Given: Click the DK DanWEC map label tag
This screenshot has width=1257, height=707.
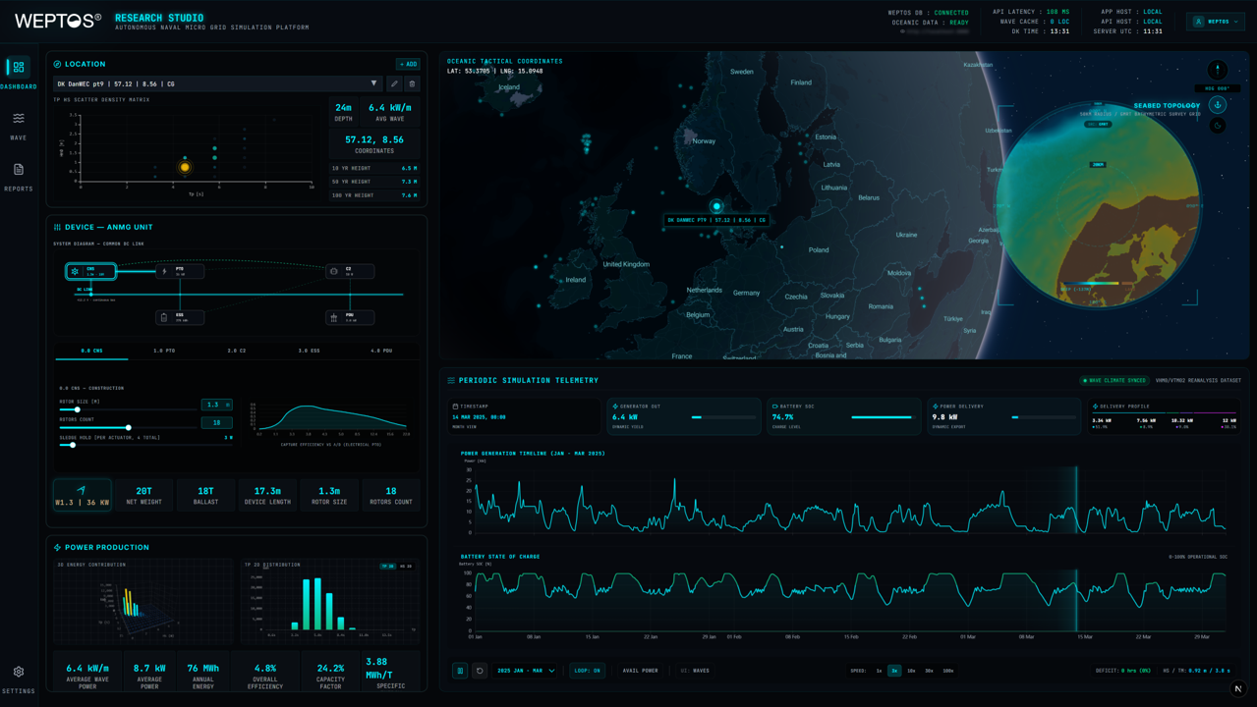Looking at the screenshot, I should [716, 220].
